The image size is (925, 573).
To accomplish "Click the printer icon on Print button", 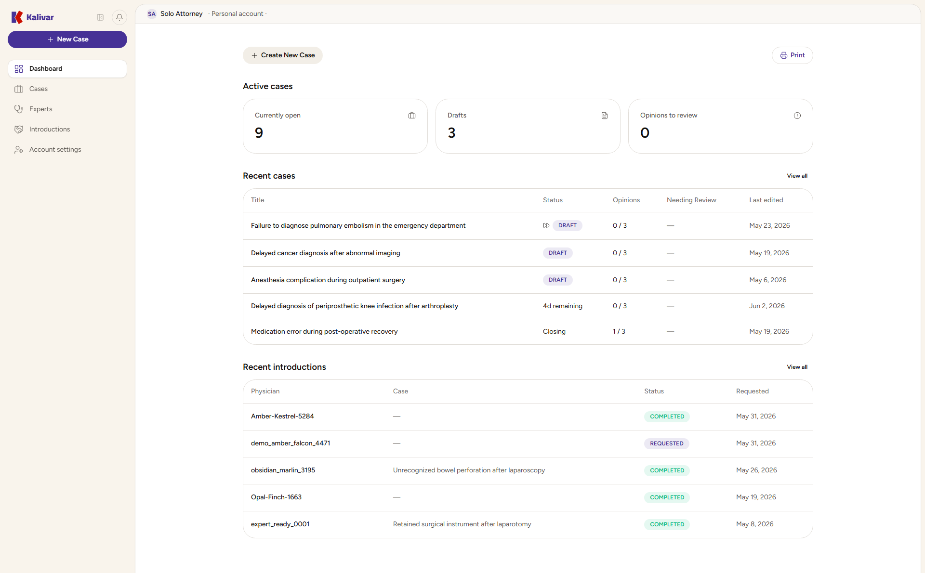I will (x=784, y=55).
